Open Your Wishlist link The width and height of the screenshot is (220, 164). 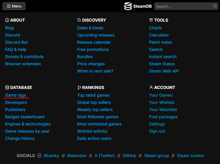pos(162,102)
